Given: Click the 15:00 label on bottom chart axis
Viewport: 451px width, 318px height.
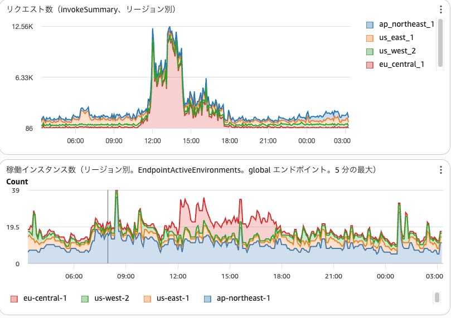Looking at the screenshot, I should pyautogui.click(x=230, y=276).
